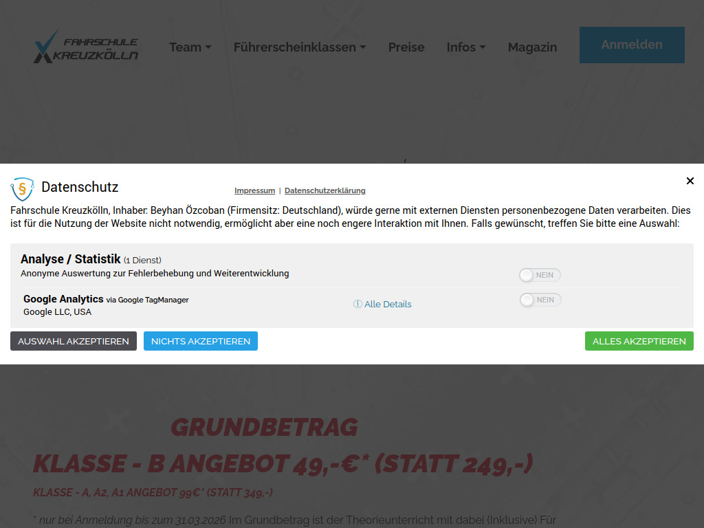Click the chevron next to Team
Image resolution: width=704 pixels, height=528 pixels.
click(208, 47)
